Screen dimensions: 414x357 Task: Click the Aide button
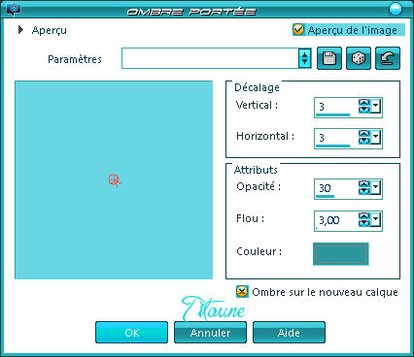289,333
